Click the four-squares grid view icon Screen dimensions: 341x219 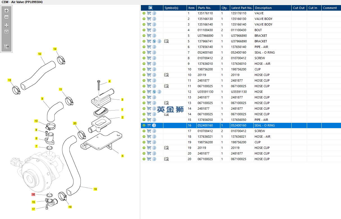click(6, 25)
